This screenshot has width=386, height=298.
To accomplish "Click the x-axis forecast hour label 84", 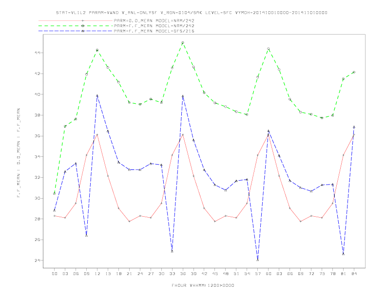I will point(354,274).
